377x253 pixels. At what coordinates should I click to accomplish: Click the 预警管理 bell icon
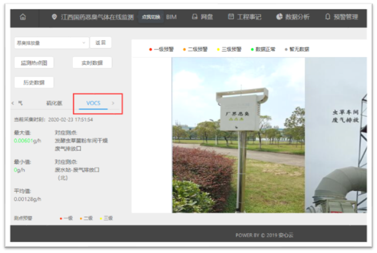(x=328, y=16)
